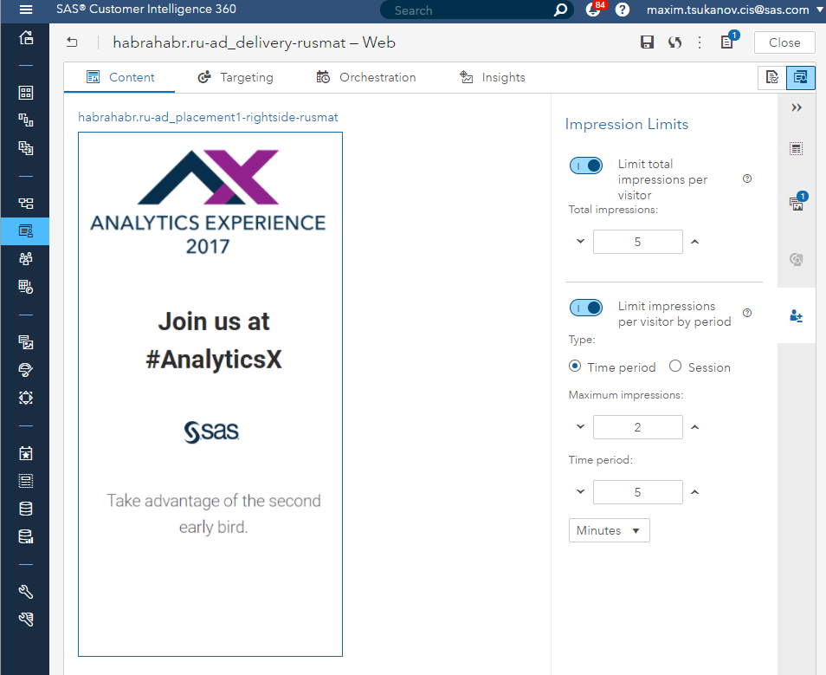
Task: Click the user email maxim.tsukanov.cis@sas.com
Action: coord(727,10)
